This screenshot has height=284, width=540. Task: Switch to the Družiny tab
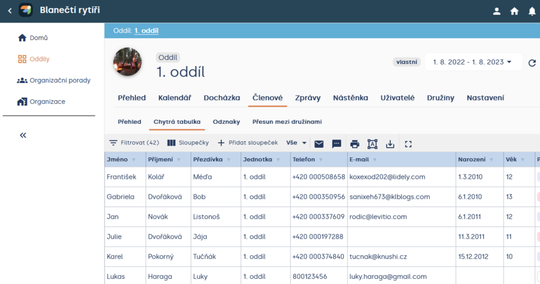[x=440, y=98]
